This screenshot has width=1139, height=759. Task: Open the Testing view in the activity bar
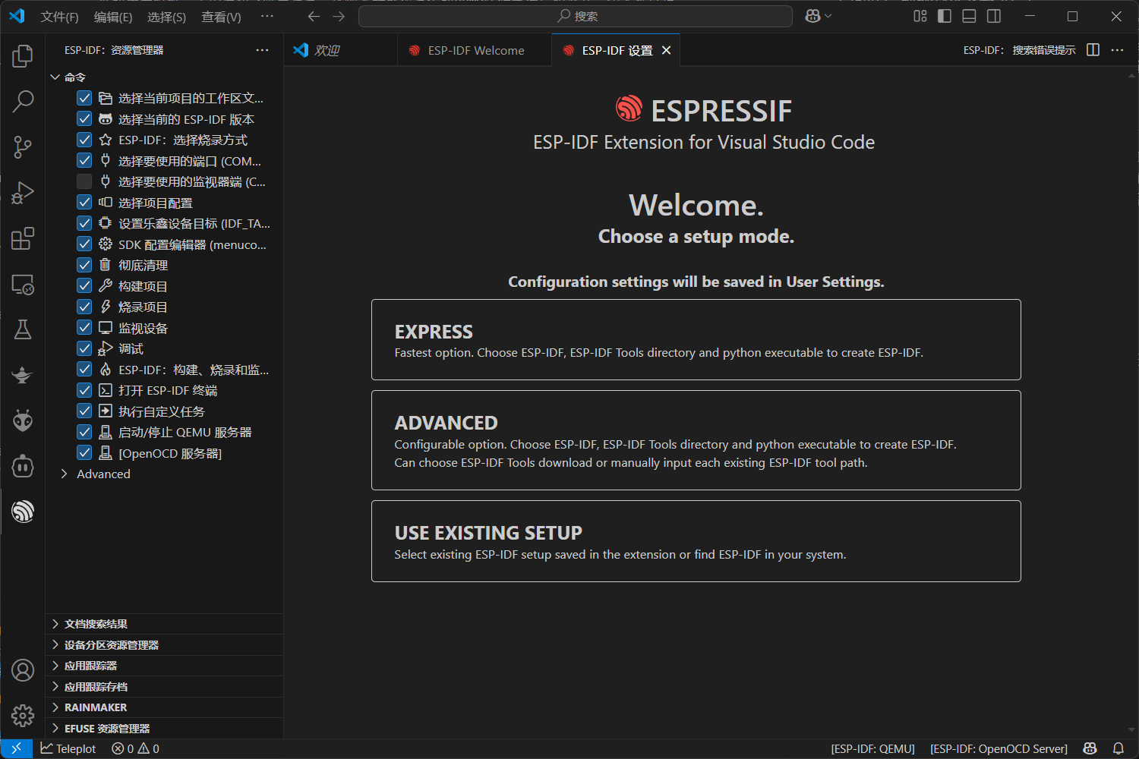pyautogui.click(x=23, y=329)
